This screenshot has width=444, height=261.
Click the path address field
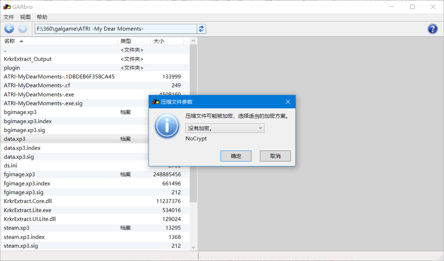pos(116,29)
